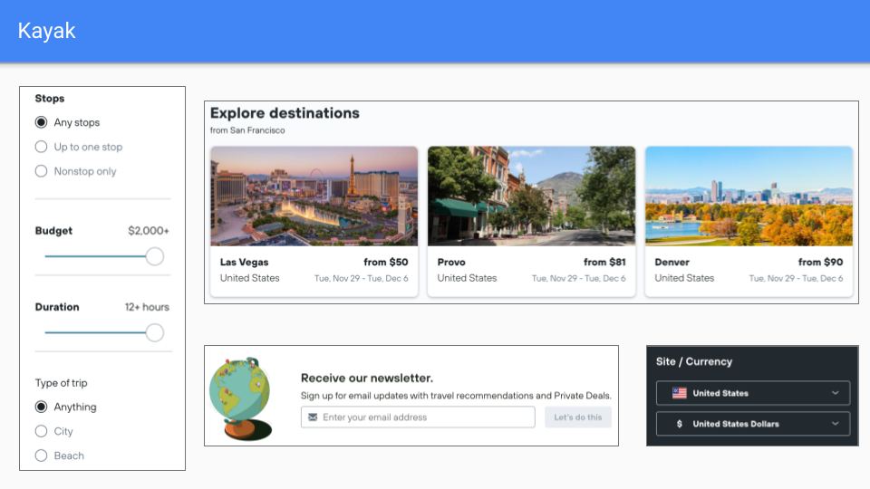Click the chevron on United States dropdown
The image size is (870, 489).
tap(835, 393)
